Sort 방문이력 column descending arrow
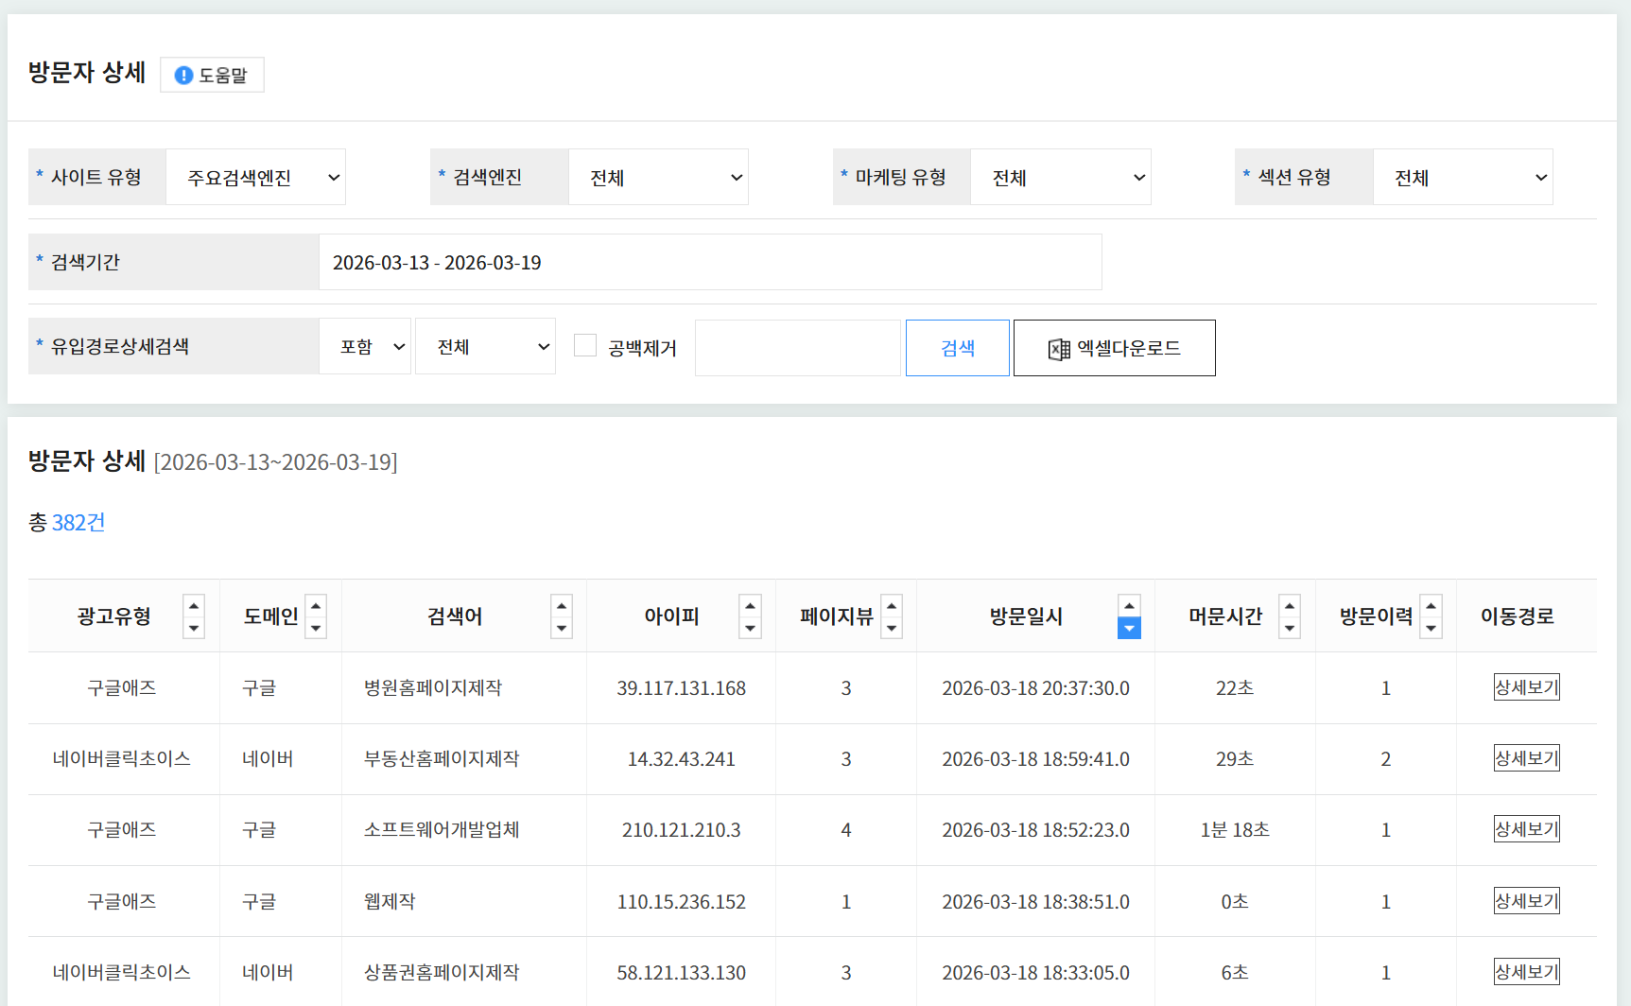The height and width of the screenshot is (1006, 1631). 1431,628
